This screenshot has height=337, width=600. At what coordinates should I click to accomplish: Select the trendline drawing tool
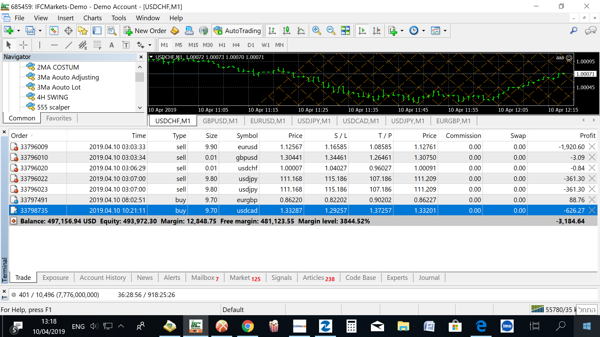click(x=68, y=45)
